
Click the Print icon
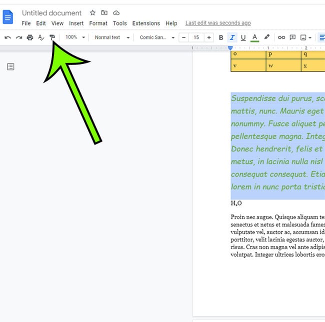click(30, 37)
